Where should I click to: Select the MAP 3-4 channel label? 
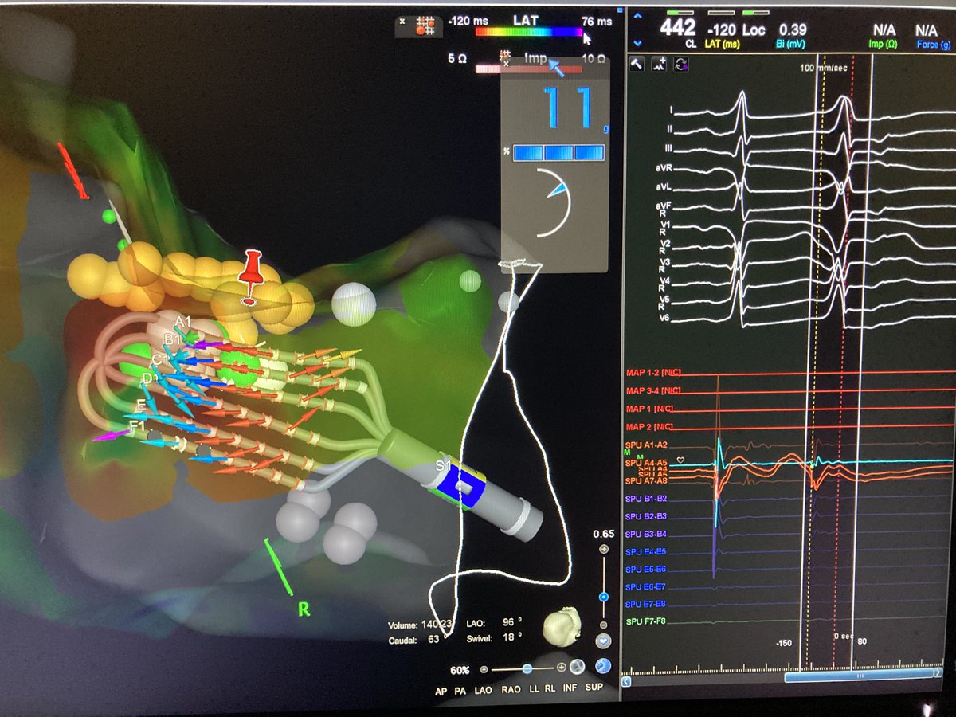653,390
